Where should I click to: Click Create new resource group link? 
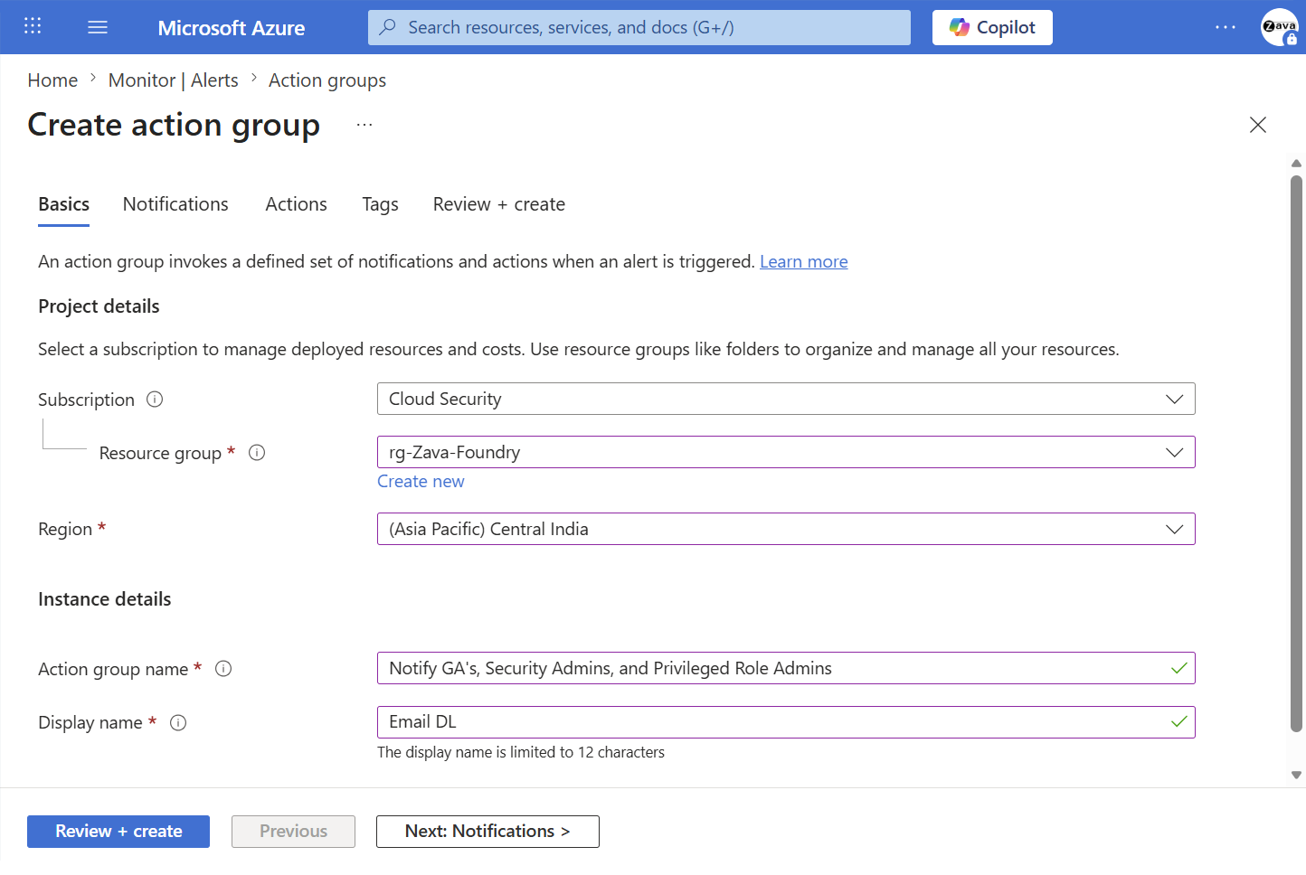421,482
